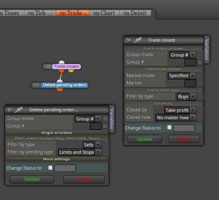Collapse Filter orders by type section header
The height and width of the screenshot is (200, 219).
pos(57,139)
